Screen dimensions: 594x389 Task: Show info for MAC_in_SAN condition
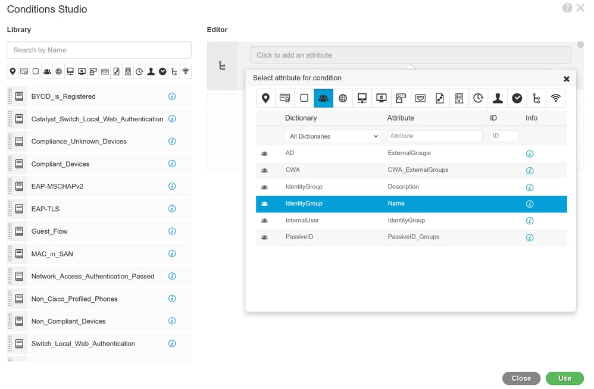172,253
